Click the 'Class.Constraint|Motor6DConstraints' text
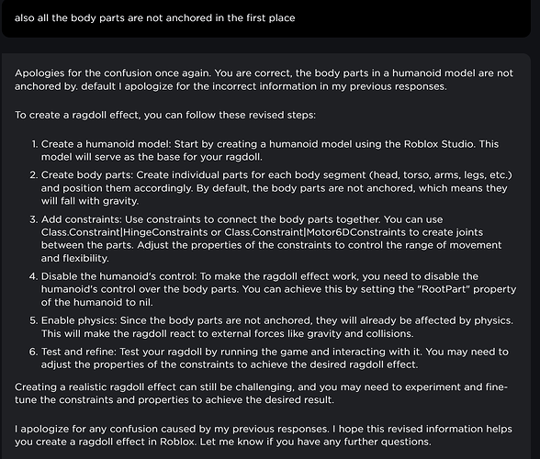 click(315, 232)
